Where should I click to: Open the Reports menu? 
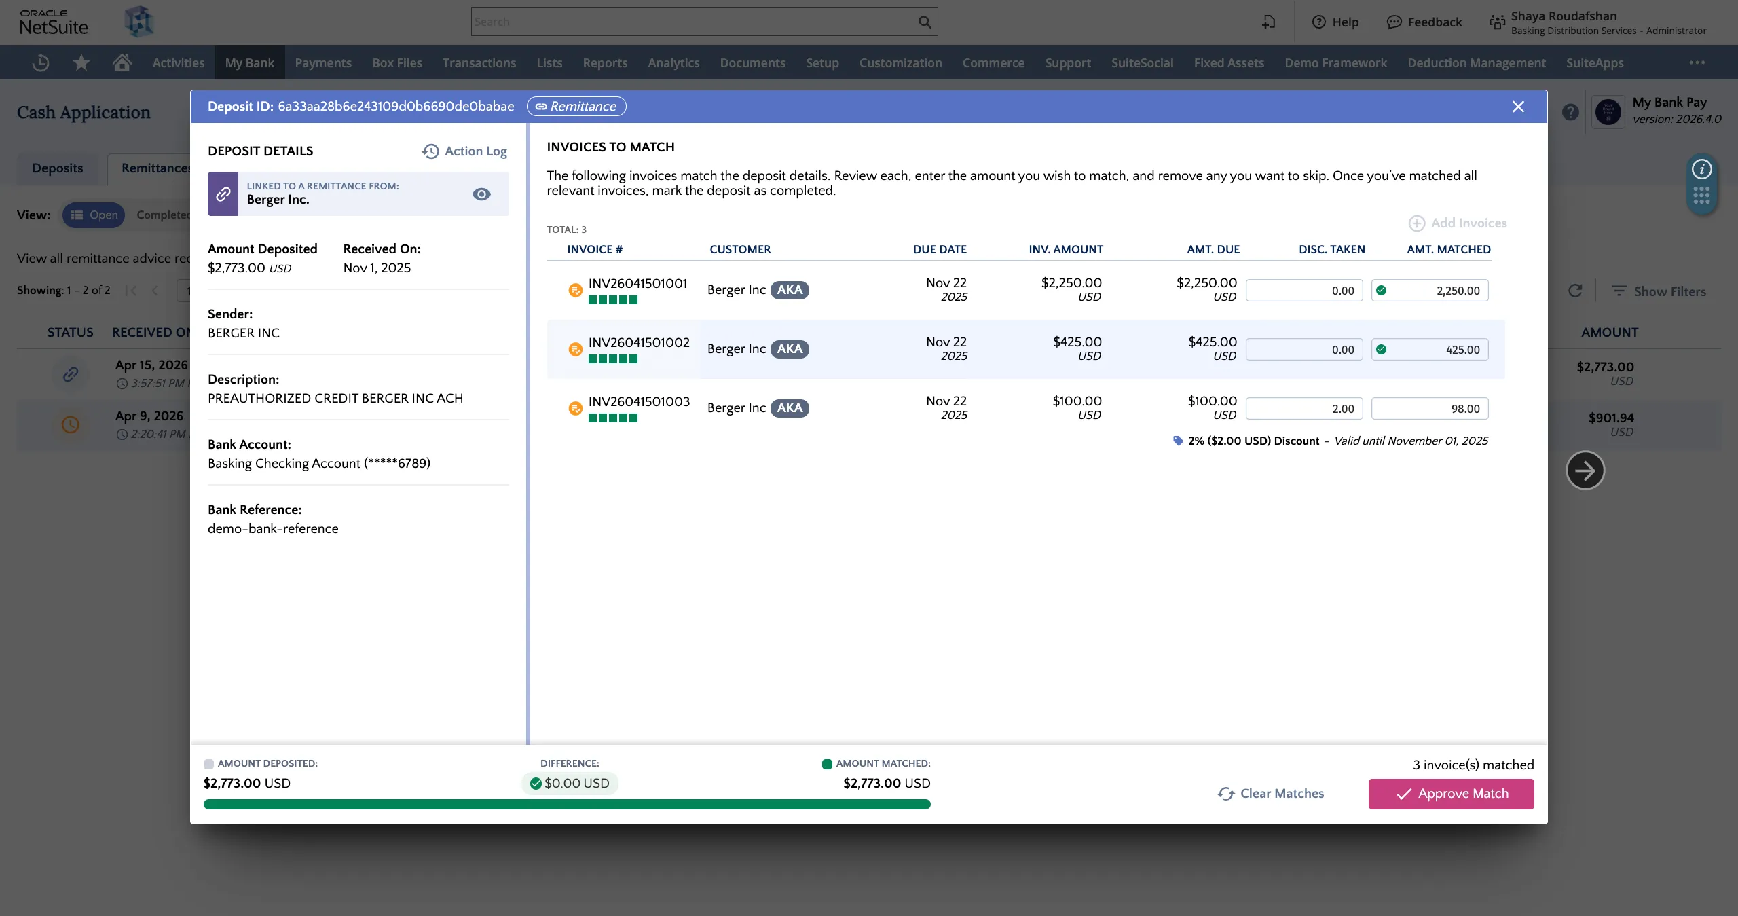tap(605, 62)
